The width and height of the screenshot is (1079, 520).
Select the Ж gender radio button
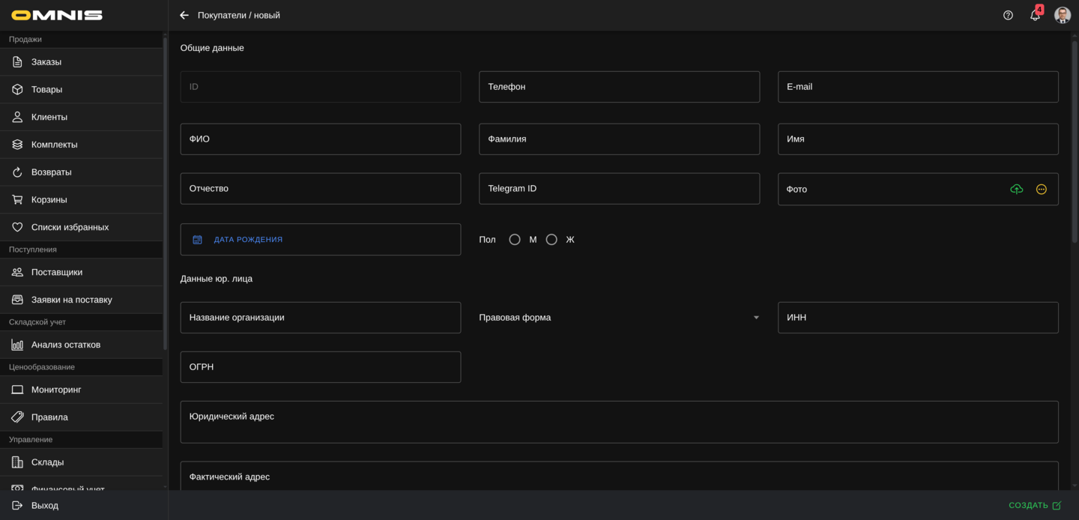551,240
